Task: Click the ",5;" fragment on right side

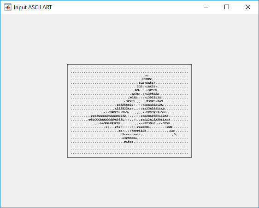Action: tap(175, 134)
